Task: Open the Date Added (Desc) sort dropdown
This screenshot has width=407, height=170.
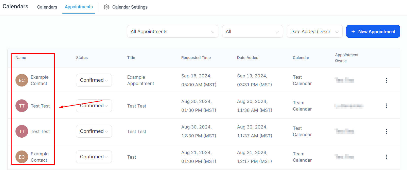Action: (314, 31)
